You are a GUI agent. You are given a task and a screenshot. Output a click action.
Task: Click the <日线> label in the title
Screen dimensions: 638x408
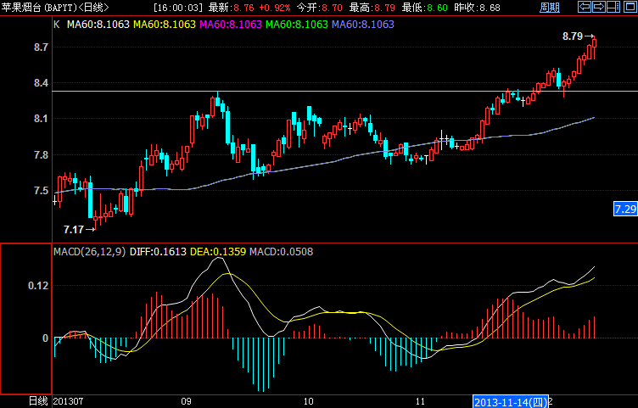pyautogui.click(x=93, y=8)
